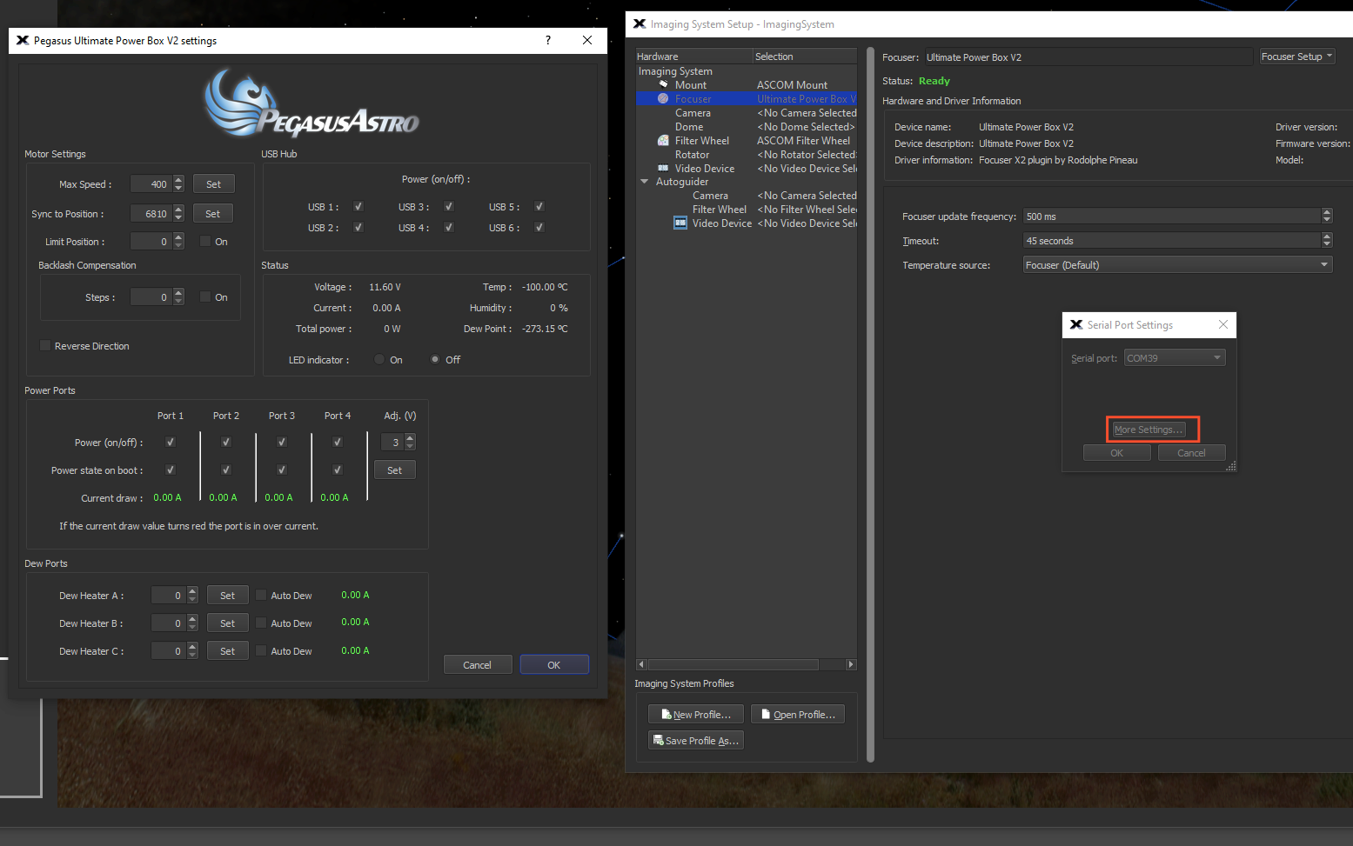Enable Auto Dew for Dew Heater A
This screenshot has width=1353, height=846.
coord(261,595)
